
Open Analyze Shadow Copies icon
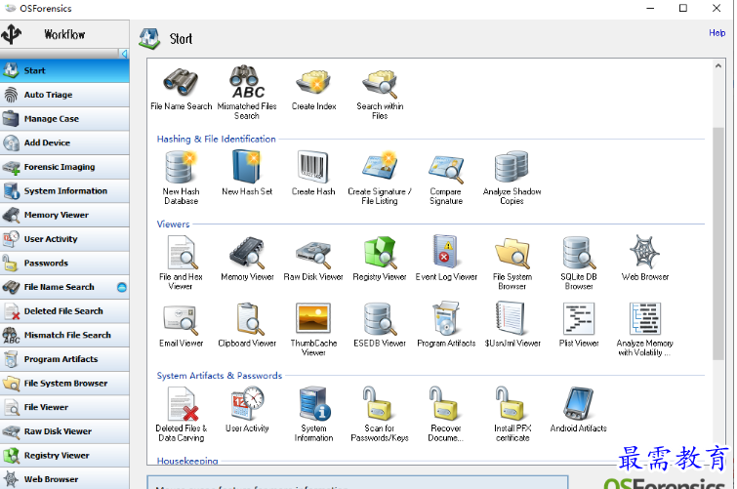point(512,167)
